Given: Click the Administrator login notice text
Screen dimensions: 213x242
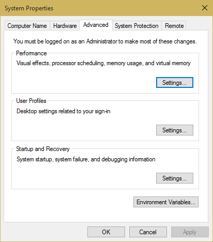Looking at the screenshot, I should (x=105, y=41).
